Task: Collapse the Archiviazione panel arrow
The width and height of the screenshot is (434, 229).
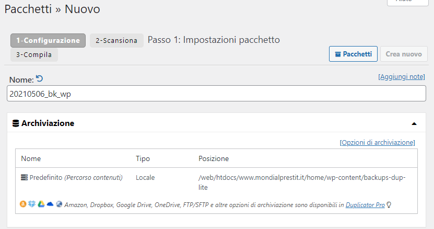Action: 414,124
